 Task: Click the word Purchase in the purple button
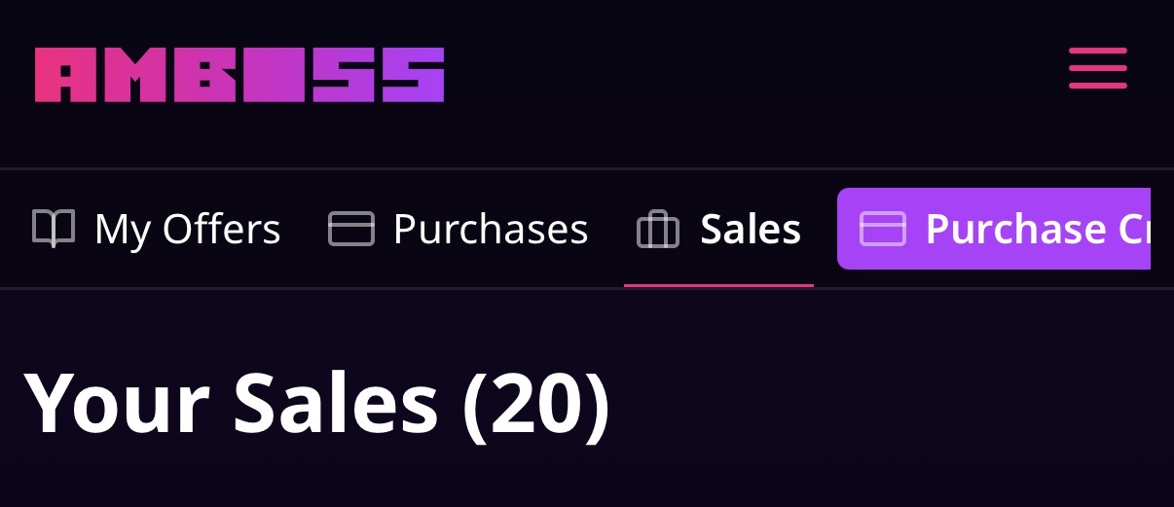[x=1015, y=229]
